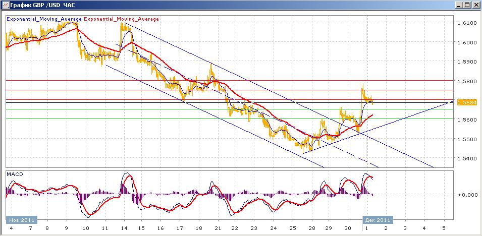482x236 pixels.
Task: Click date 5 at the time axis end
Action: coord(443,228)
